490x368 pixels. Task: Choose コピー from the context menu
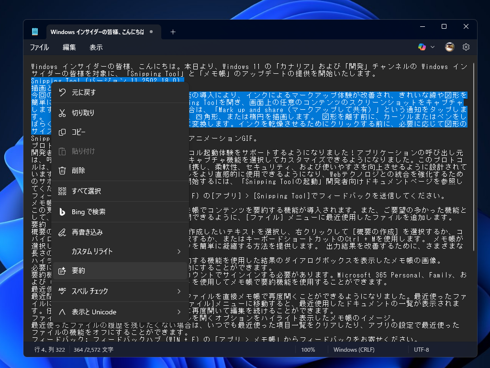click(x=120, y=132)
